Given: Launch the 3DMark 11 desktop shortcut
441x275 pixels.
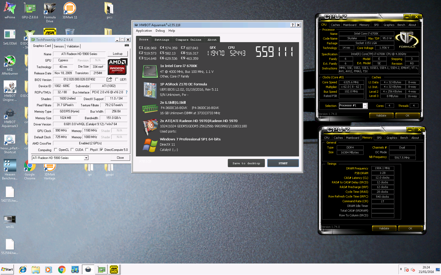Looking at the screenshot, I should point(70,10).
